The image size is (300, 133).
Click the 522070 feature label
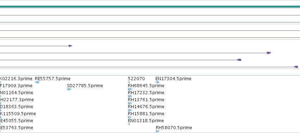(136, 79)
